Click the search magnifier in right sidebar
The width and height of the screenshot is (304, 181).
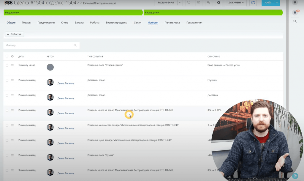point(295,21)
